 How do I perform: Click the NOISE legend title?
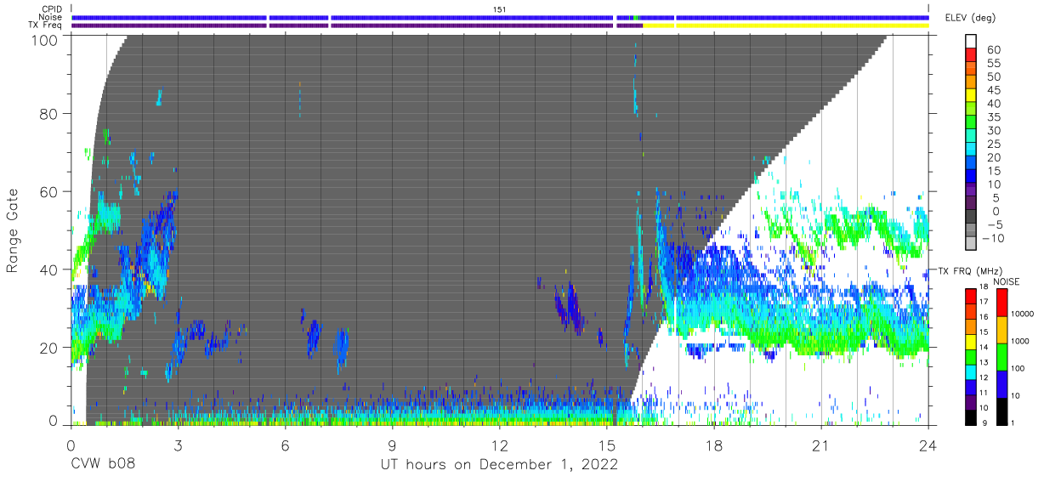pyautogui.click(x=1007, y=281)
